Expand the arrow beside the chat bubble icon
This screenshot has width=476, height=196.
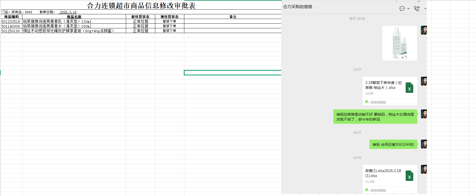tap(408, 9)
